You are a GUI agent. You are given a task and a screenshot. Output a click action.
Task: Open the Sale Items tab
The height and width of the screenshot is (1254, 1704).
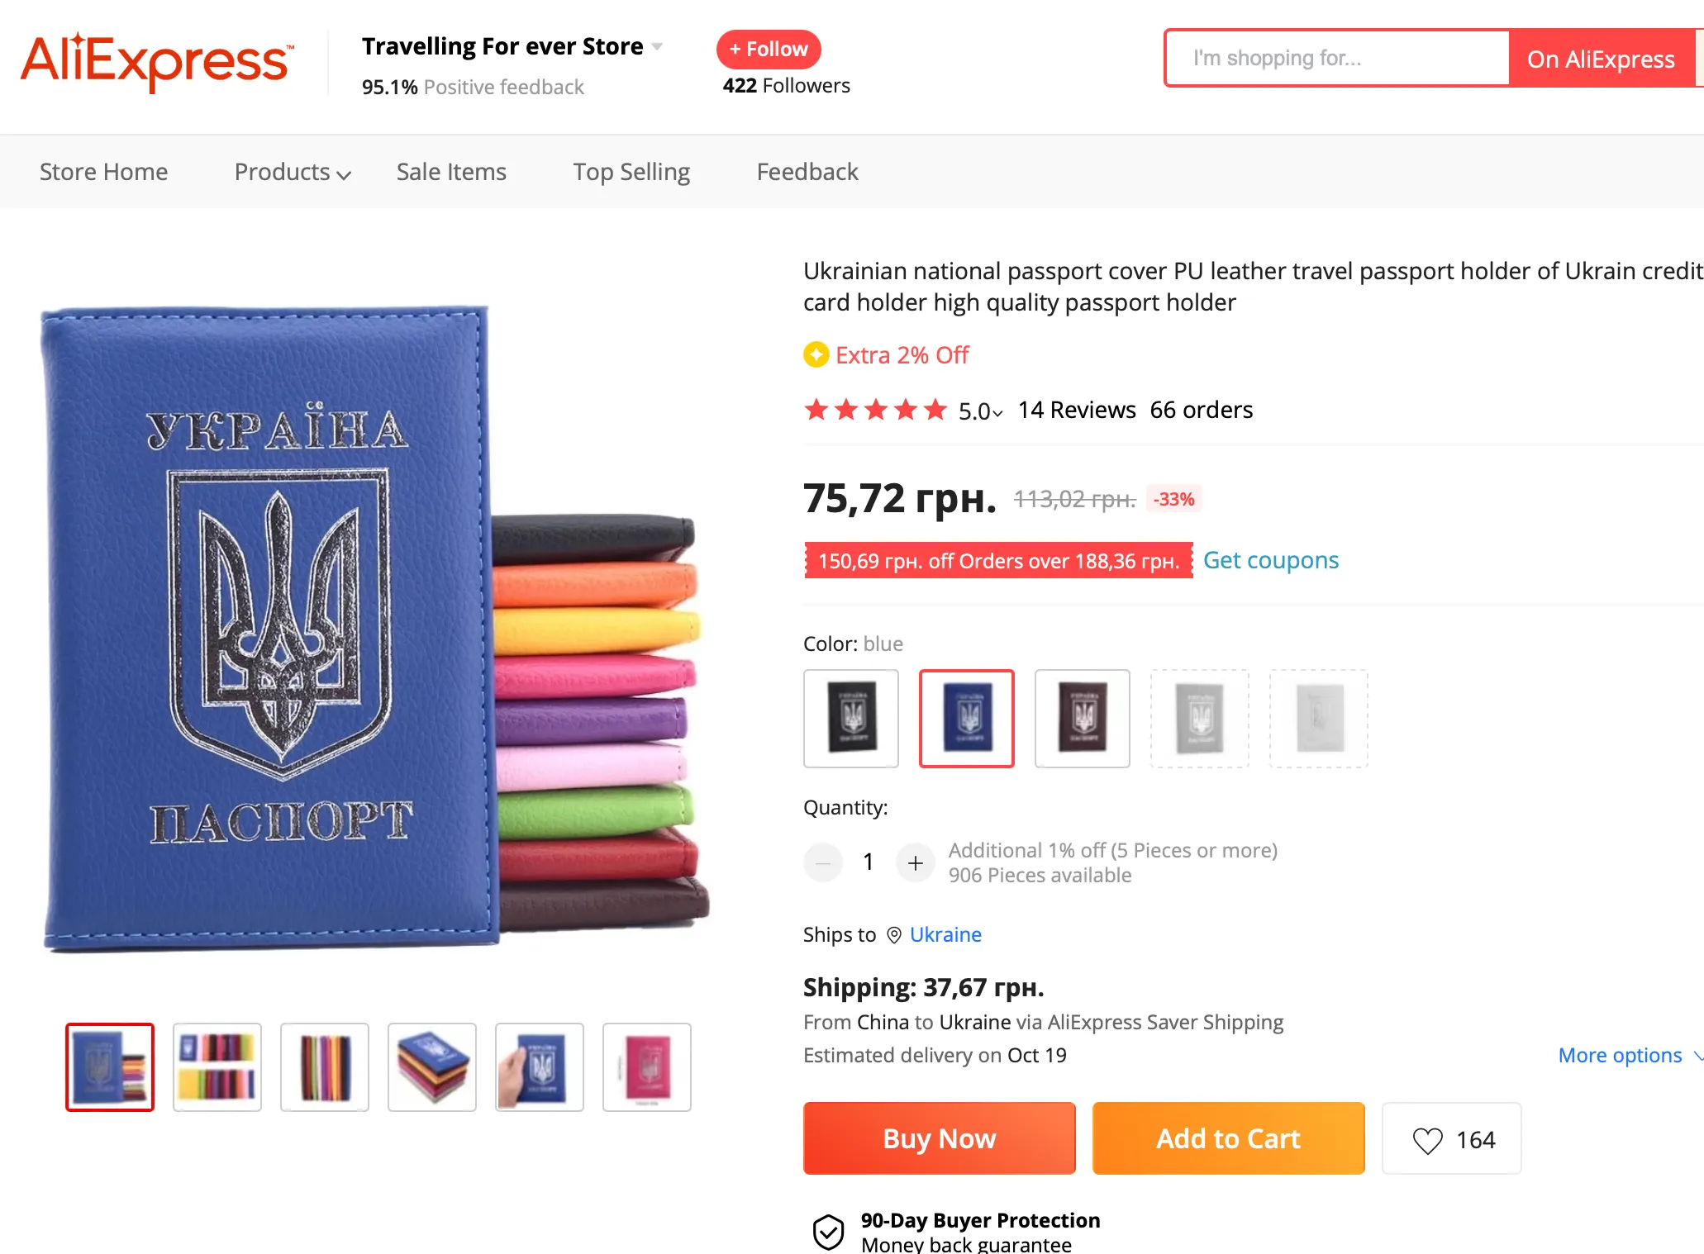451,172
